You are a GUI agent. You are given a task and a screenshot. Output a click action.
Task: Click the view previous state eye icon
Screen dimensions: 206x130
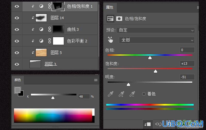[158, 124]
